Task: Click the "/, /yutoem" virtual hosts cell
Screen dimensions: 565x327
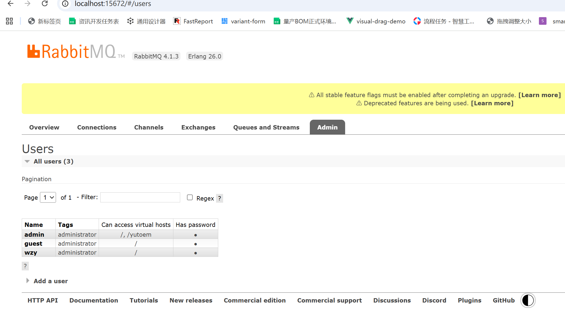Action: [x=136, y=235]
